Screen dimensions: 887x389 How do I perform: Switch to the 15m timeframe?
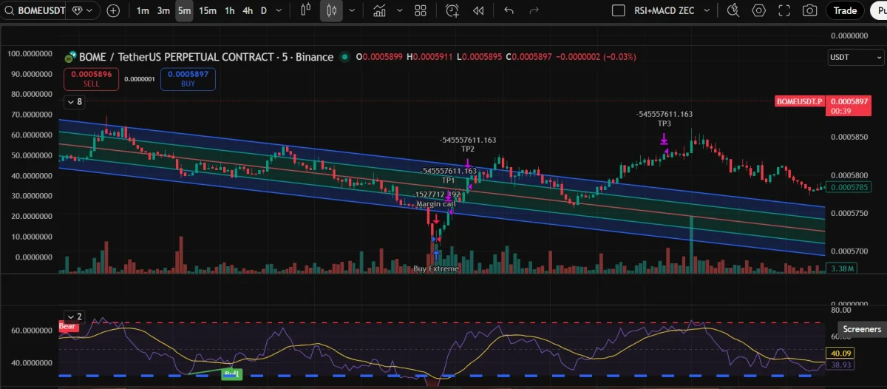208,11
